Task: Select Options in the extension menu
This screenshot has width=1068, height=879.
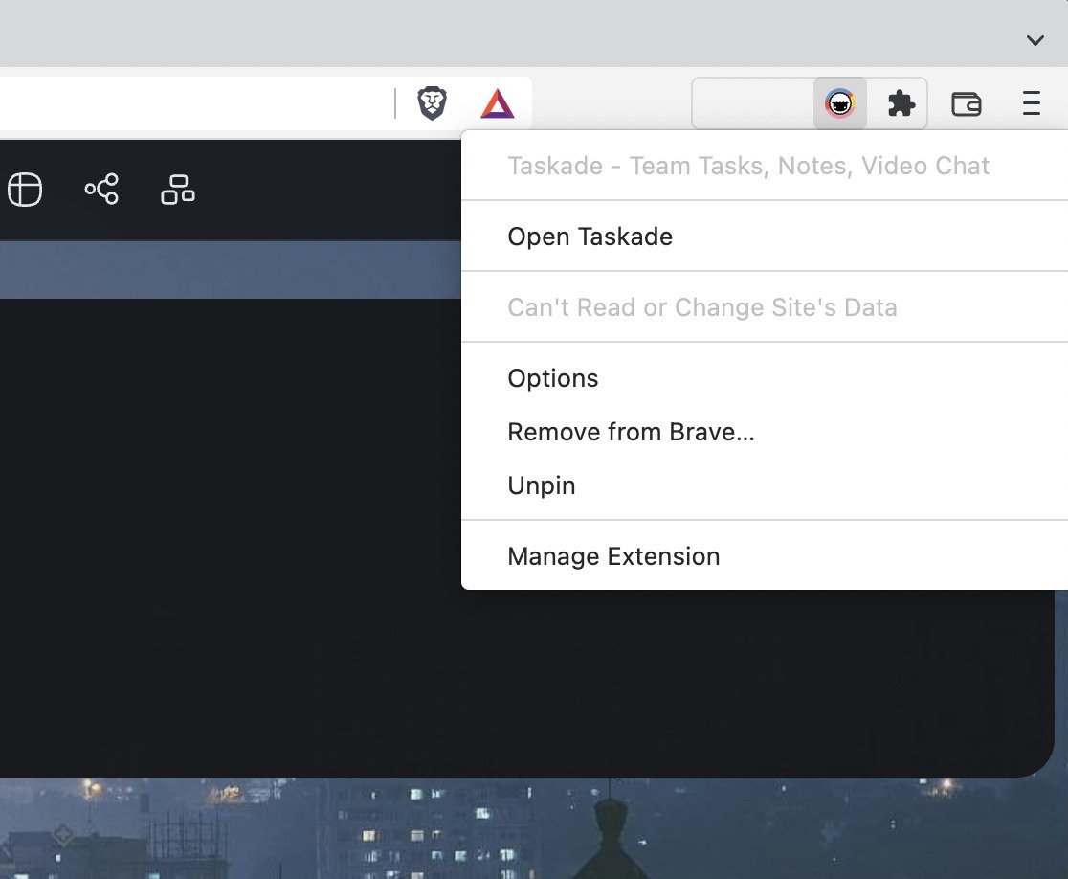Action: [553, 378]
